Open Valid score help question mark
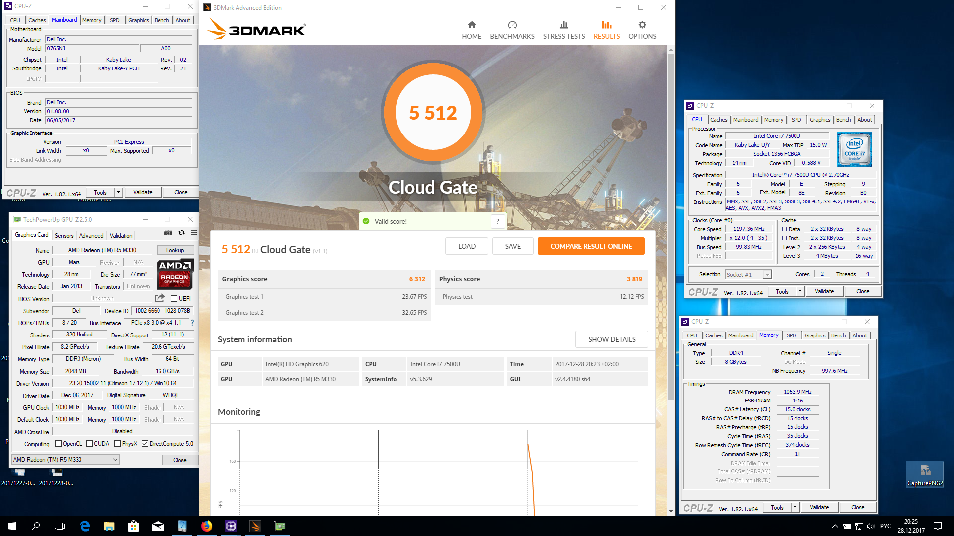 click(x=498, y=221)
